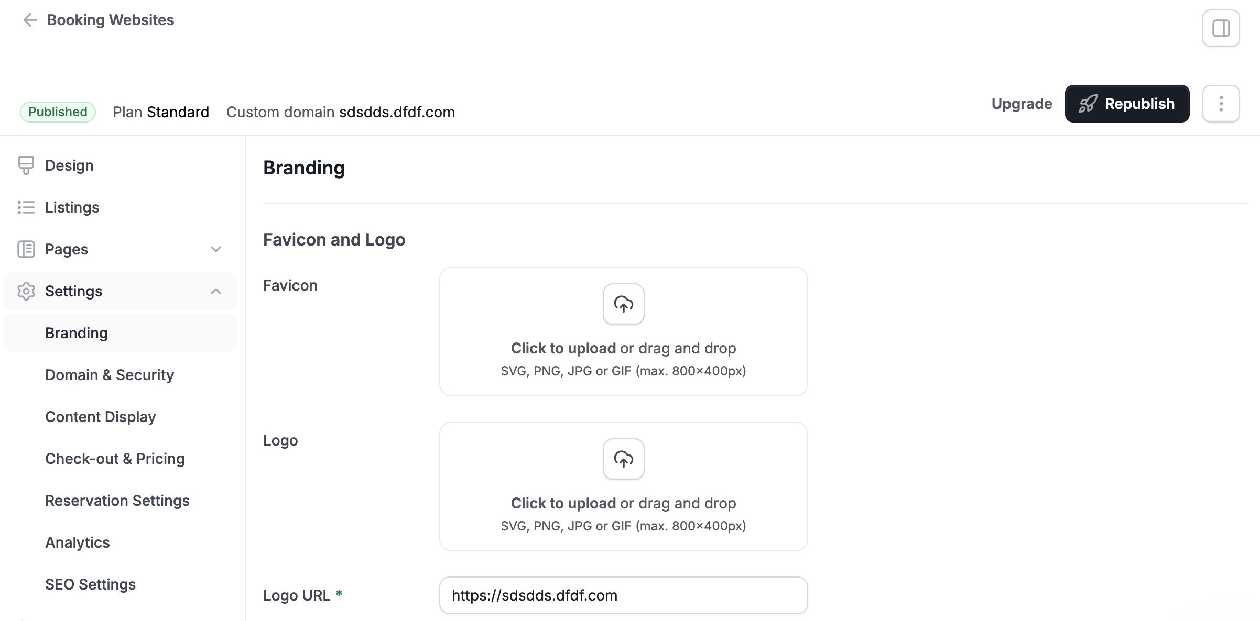Expand the Pages section chevron
1260x621 pixels.
tap(215, 249)
